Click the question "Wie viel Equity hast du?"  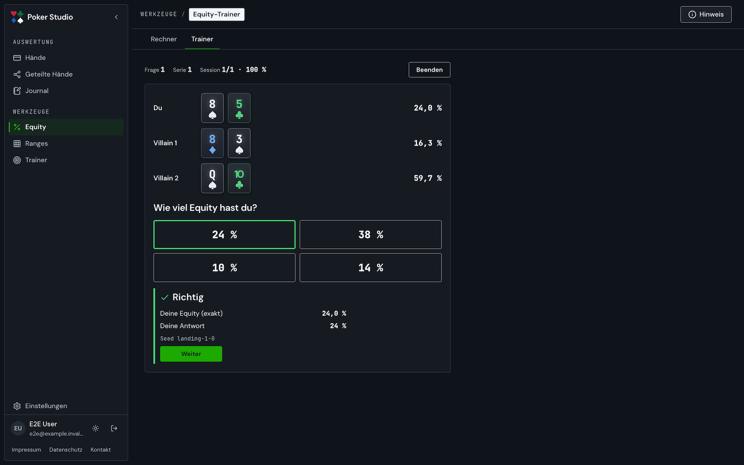coord(205,208)
